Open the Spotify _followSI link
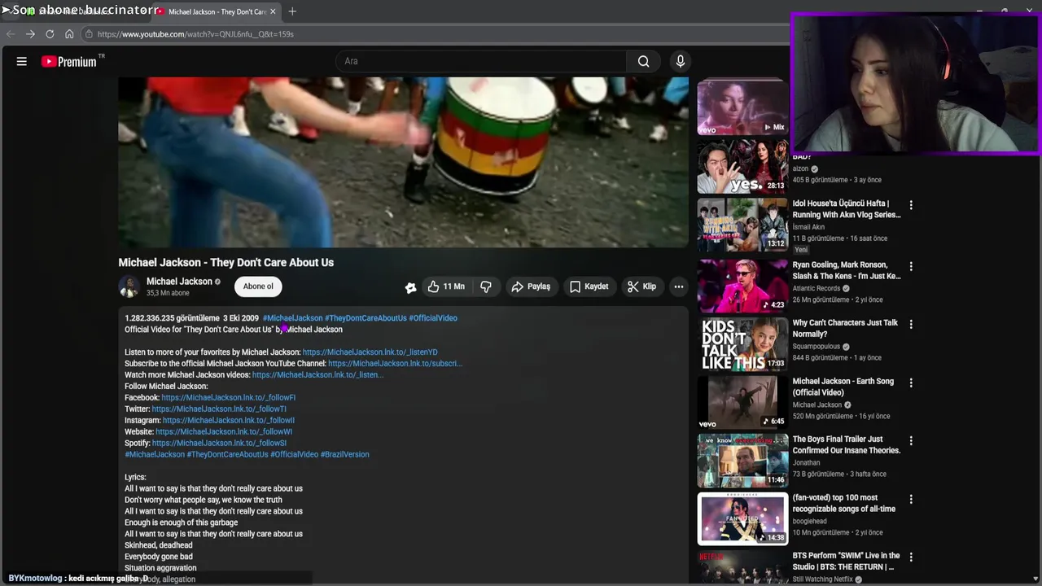This screenshot has width=1042, height=586. pos(220,444)
